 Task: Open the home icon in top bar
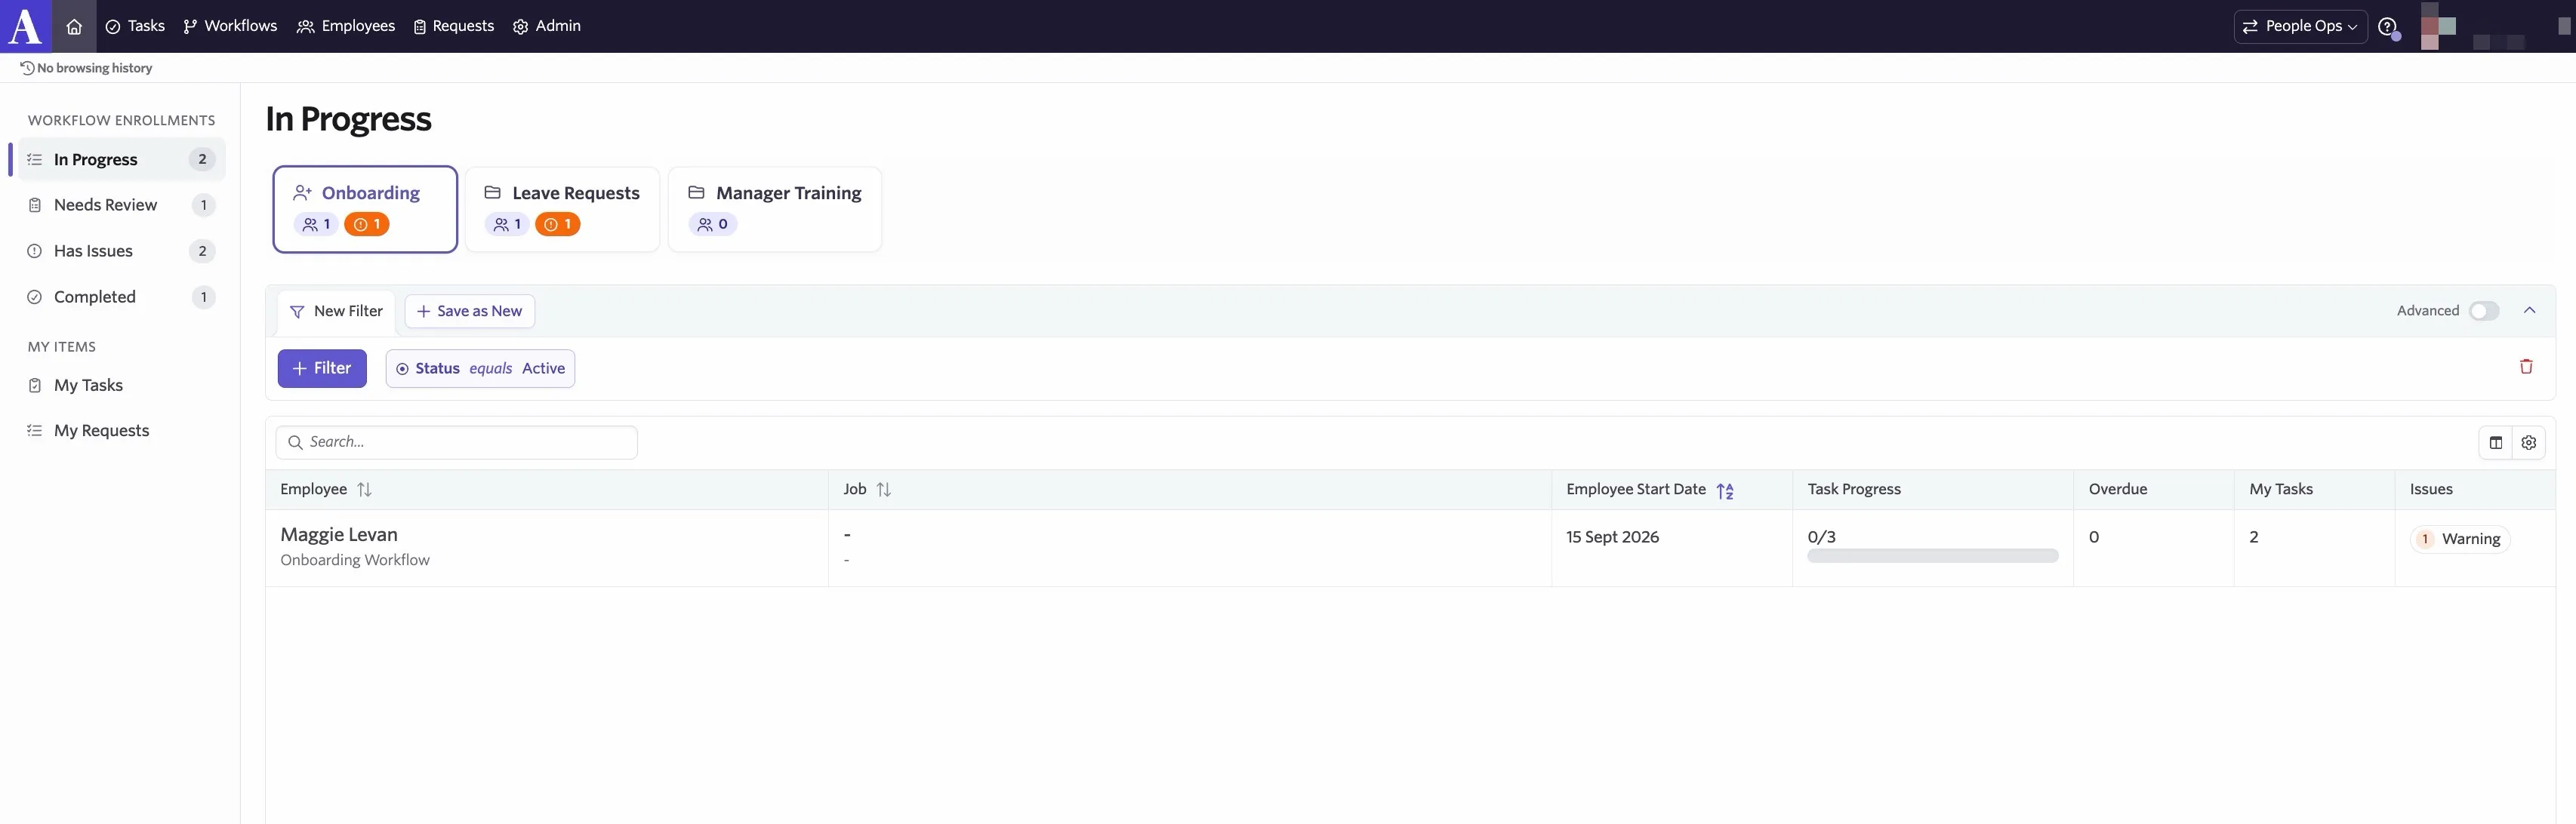click(x=74, y=26)
